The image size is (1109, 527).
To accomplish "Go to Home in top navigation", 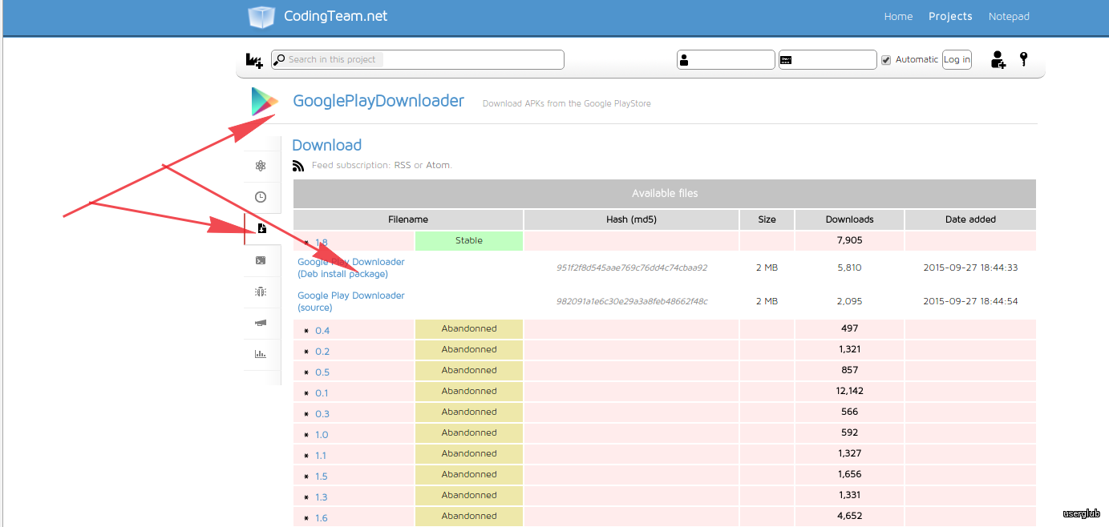I will point(898,16).
